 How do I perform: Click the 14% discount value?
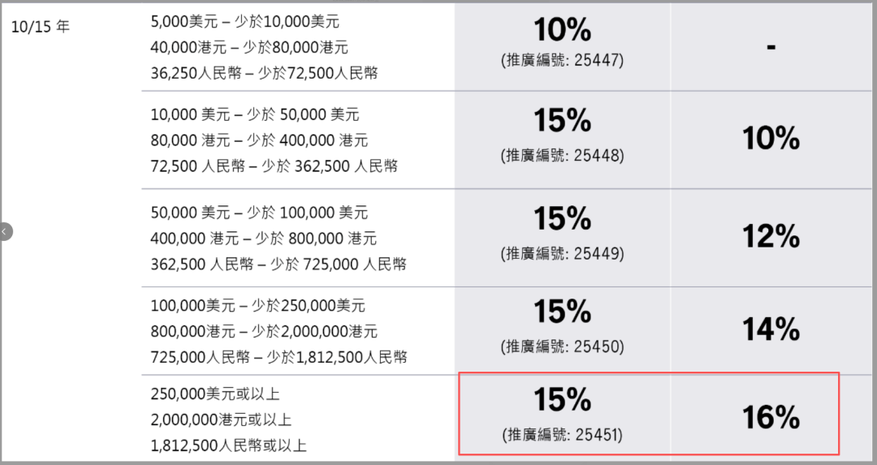[x=771, y=329]
